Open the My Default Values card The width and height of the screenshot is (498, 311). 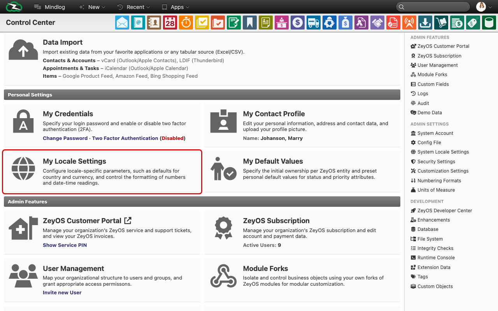pyautogui.click(x=302, y=171)
